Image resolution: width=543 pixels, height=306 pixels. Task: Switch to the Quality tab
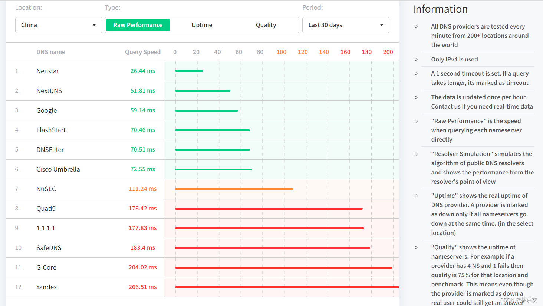(266, 25)
